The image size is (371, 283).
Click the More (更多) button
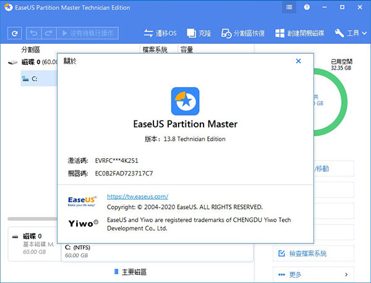pyautogui.click(x=313, y=274)
